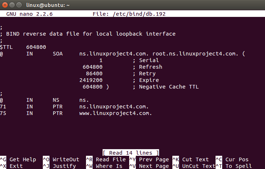This screenshot has height=169, width=265.
Task: Click 'PTR' in the 71 row
Action: coord(58,107)
